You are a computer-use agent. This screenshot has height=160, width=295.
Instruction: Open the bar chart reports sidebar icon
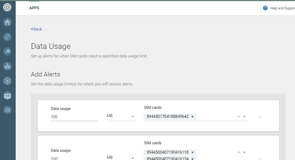click(7, 110)
